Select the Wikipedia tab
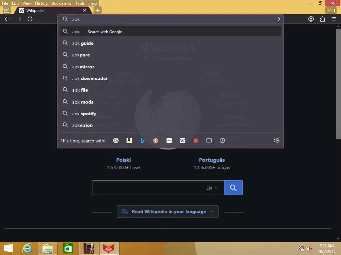 (x=53, y=10)
